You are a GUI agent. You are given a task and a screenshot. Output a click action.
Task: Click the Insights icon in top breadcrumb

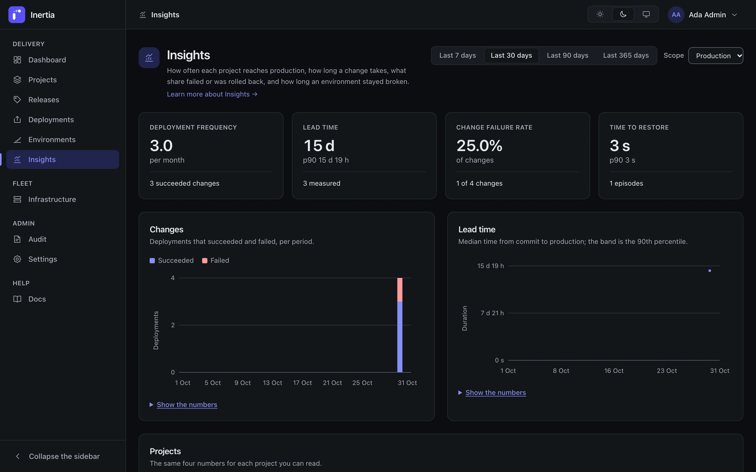click(x=143, y=15)
